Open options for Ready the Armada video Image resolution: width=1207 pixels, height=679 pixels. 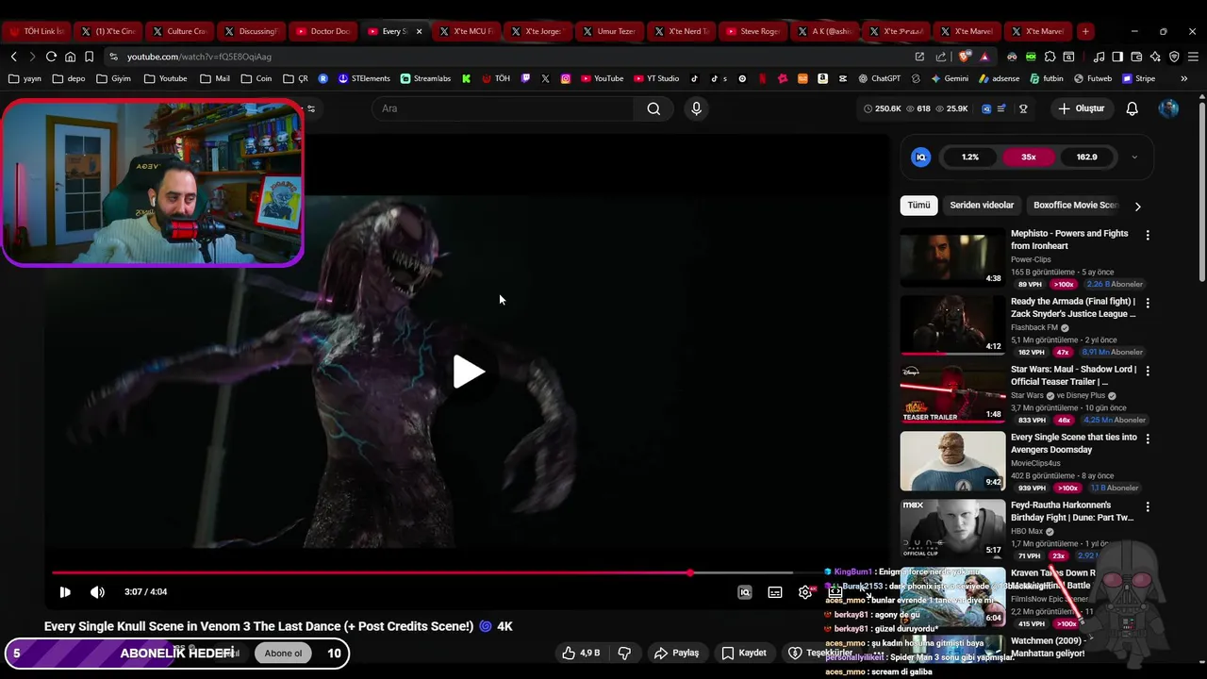click(x=1148, y=303)
